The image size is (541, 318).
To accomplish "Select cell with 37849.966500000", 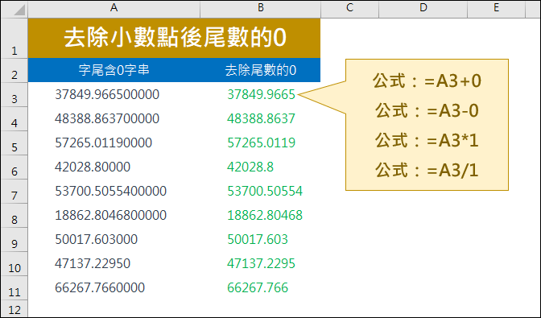I will click(x=114, y=94).
